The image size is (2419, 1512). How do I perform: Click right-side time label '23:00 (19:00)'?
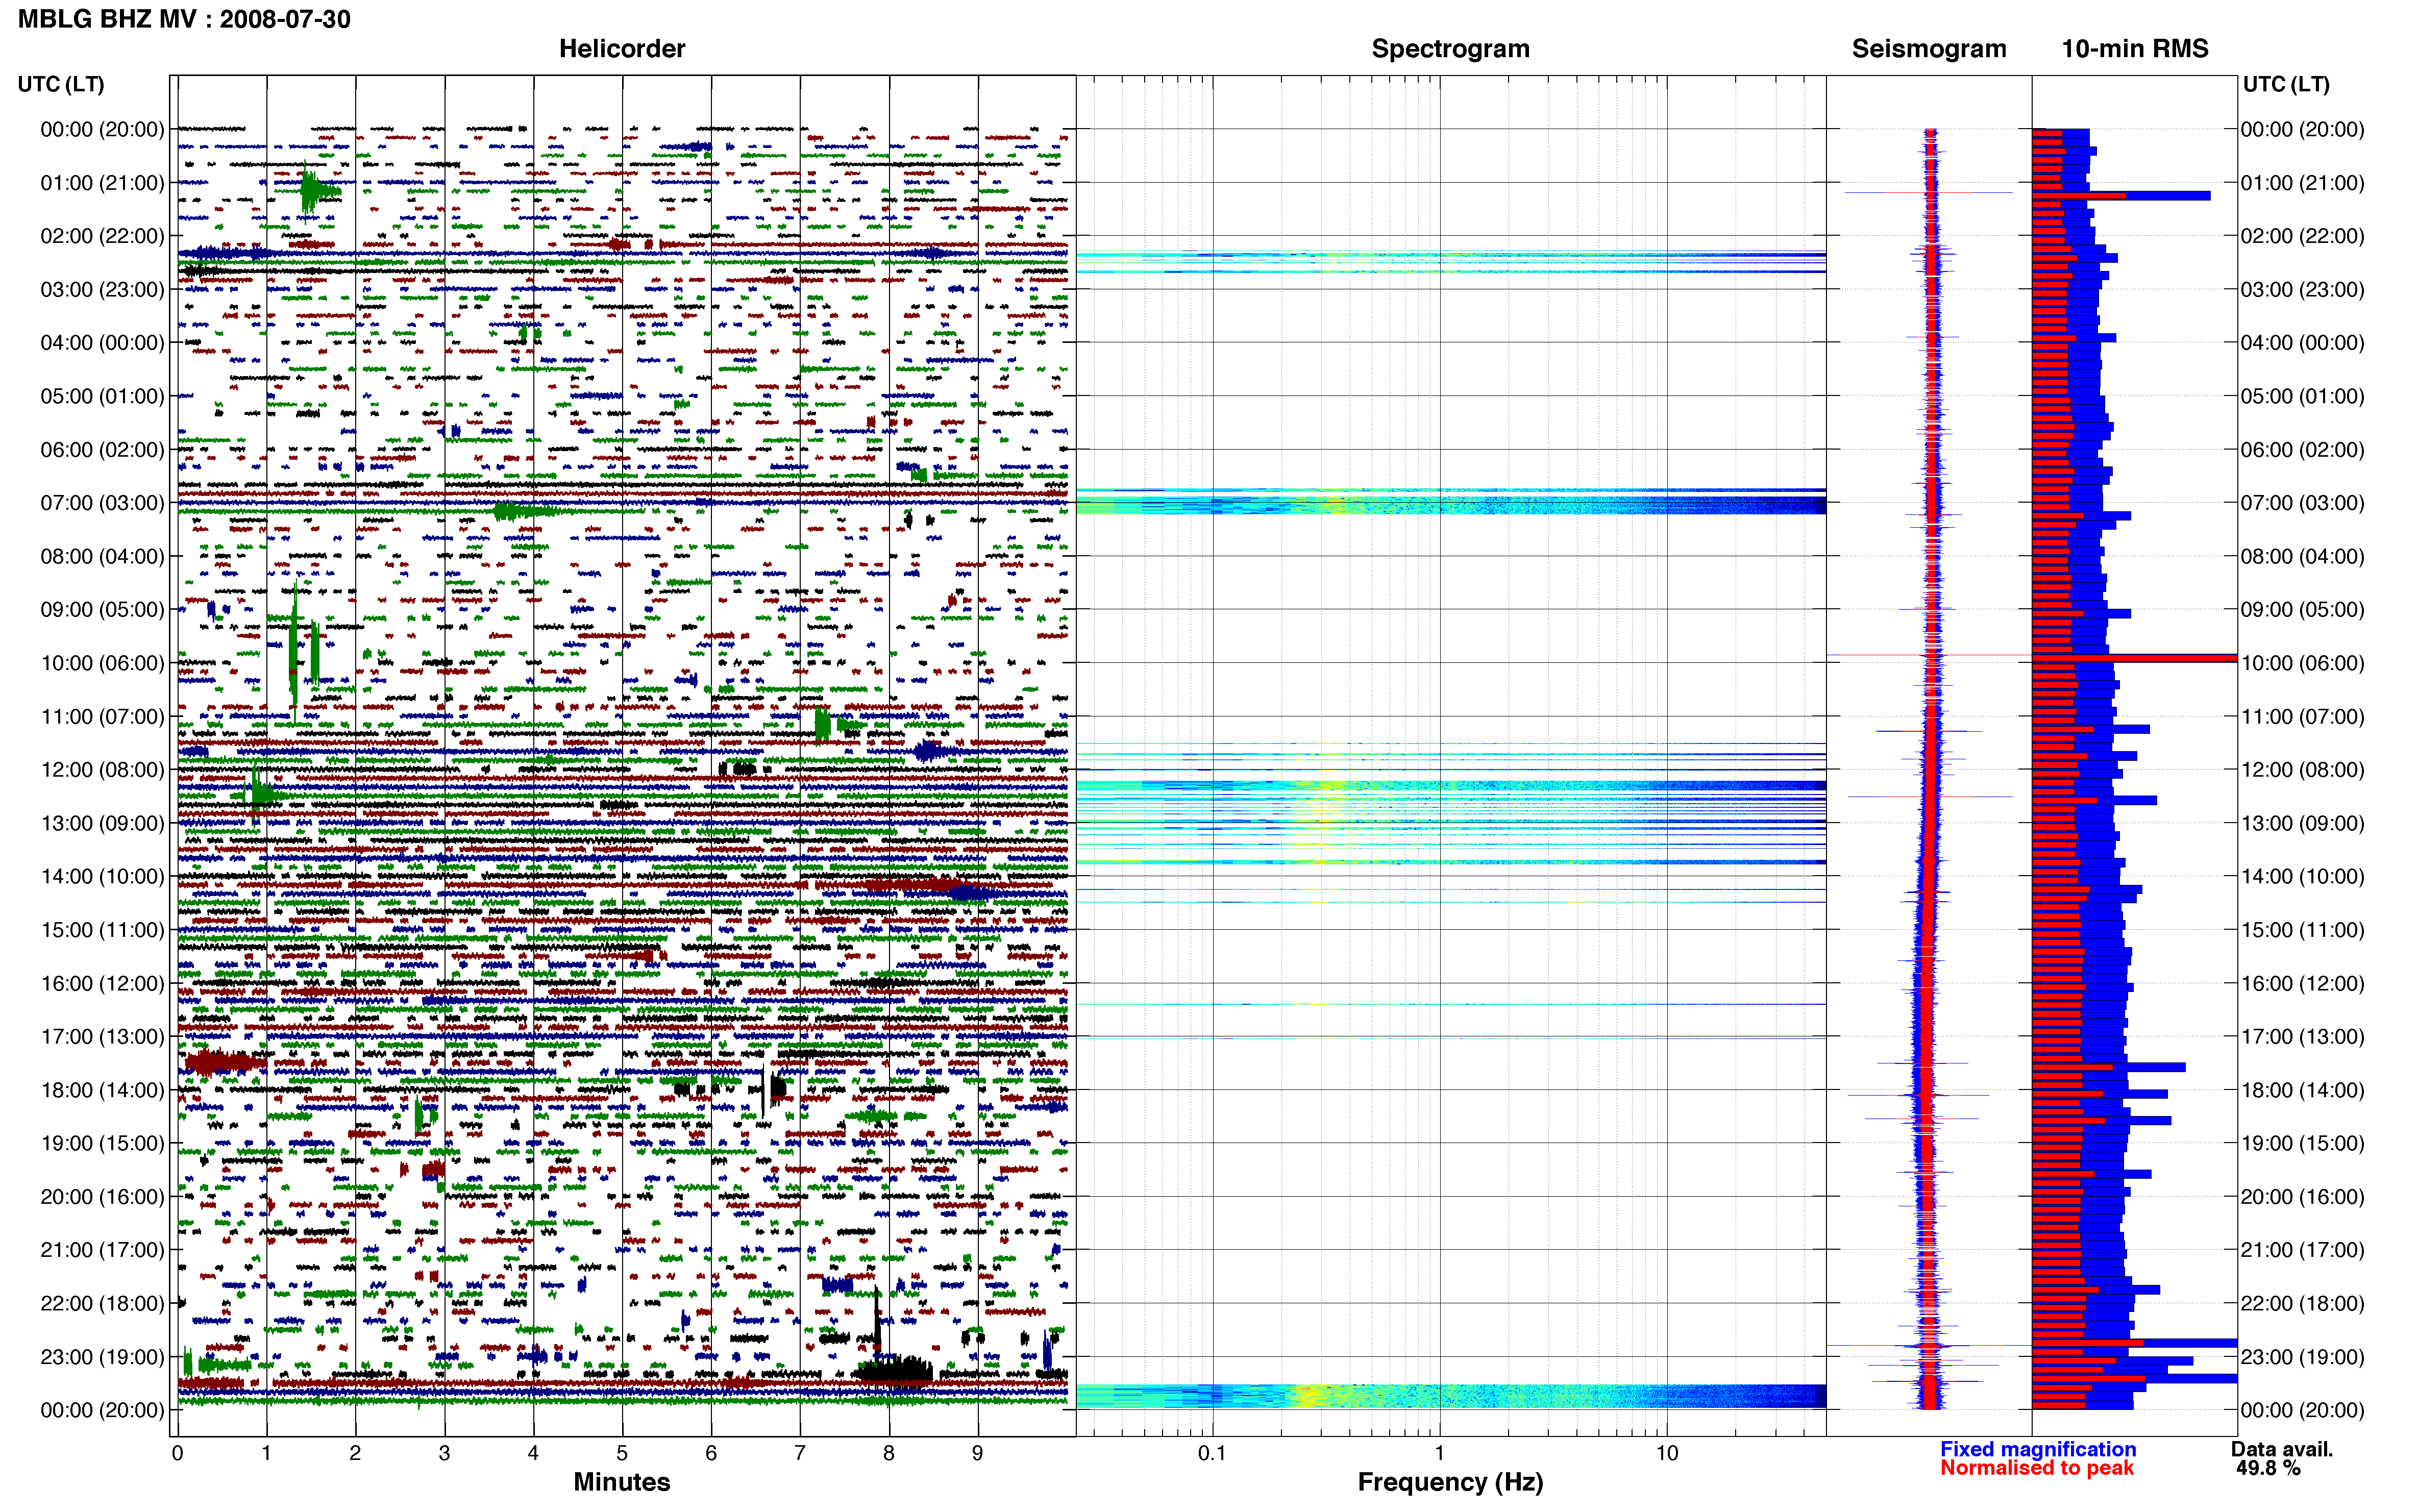click(2302, 1357)
